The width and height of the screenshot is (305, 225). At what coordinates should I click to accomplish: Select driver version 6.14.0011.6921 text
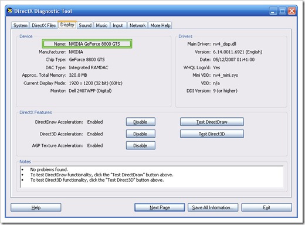click(x=238, y=52)
